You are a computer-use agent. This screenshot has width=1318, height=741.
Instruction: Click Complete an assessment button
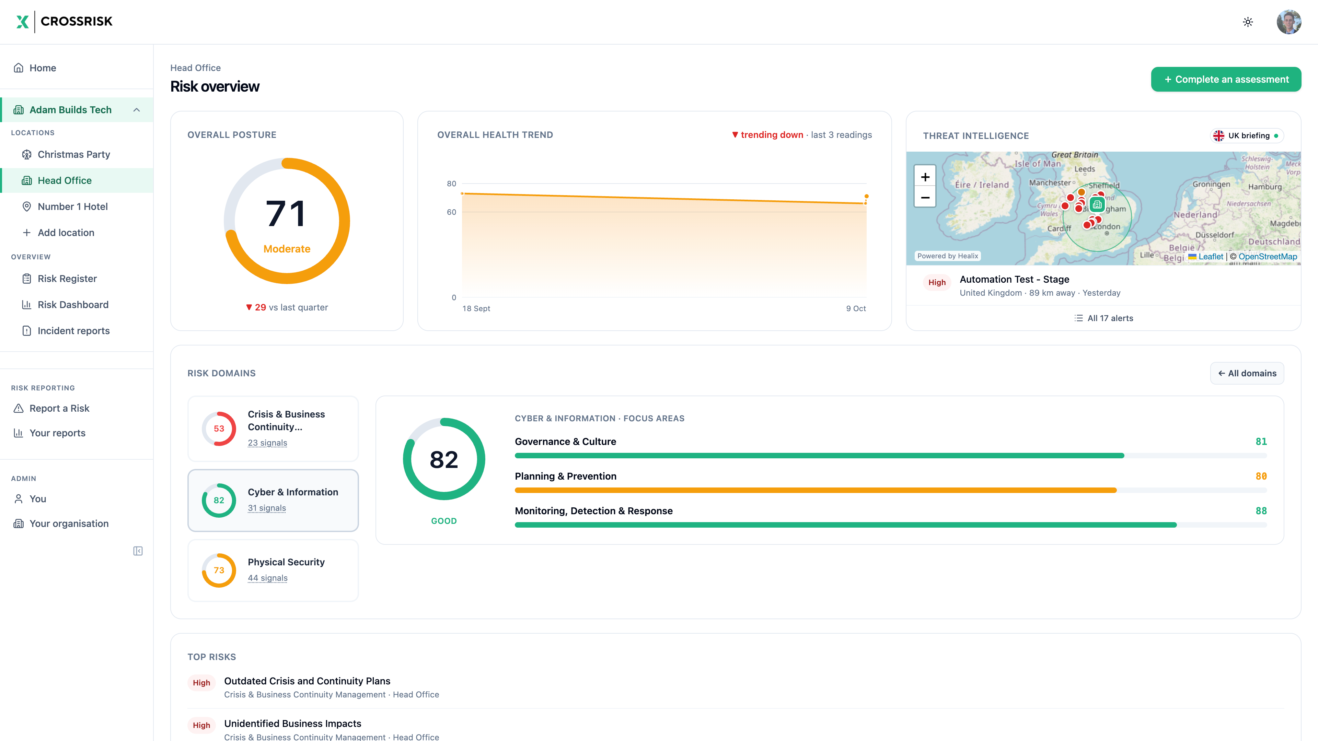(x=1226, y=79)
